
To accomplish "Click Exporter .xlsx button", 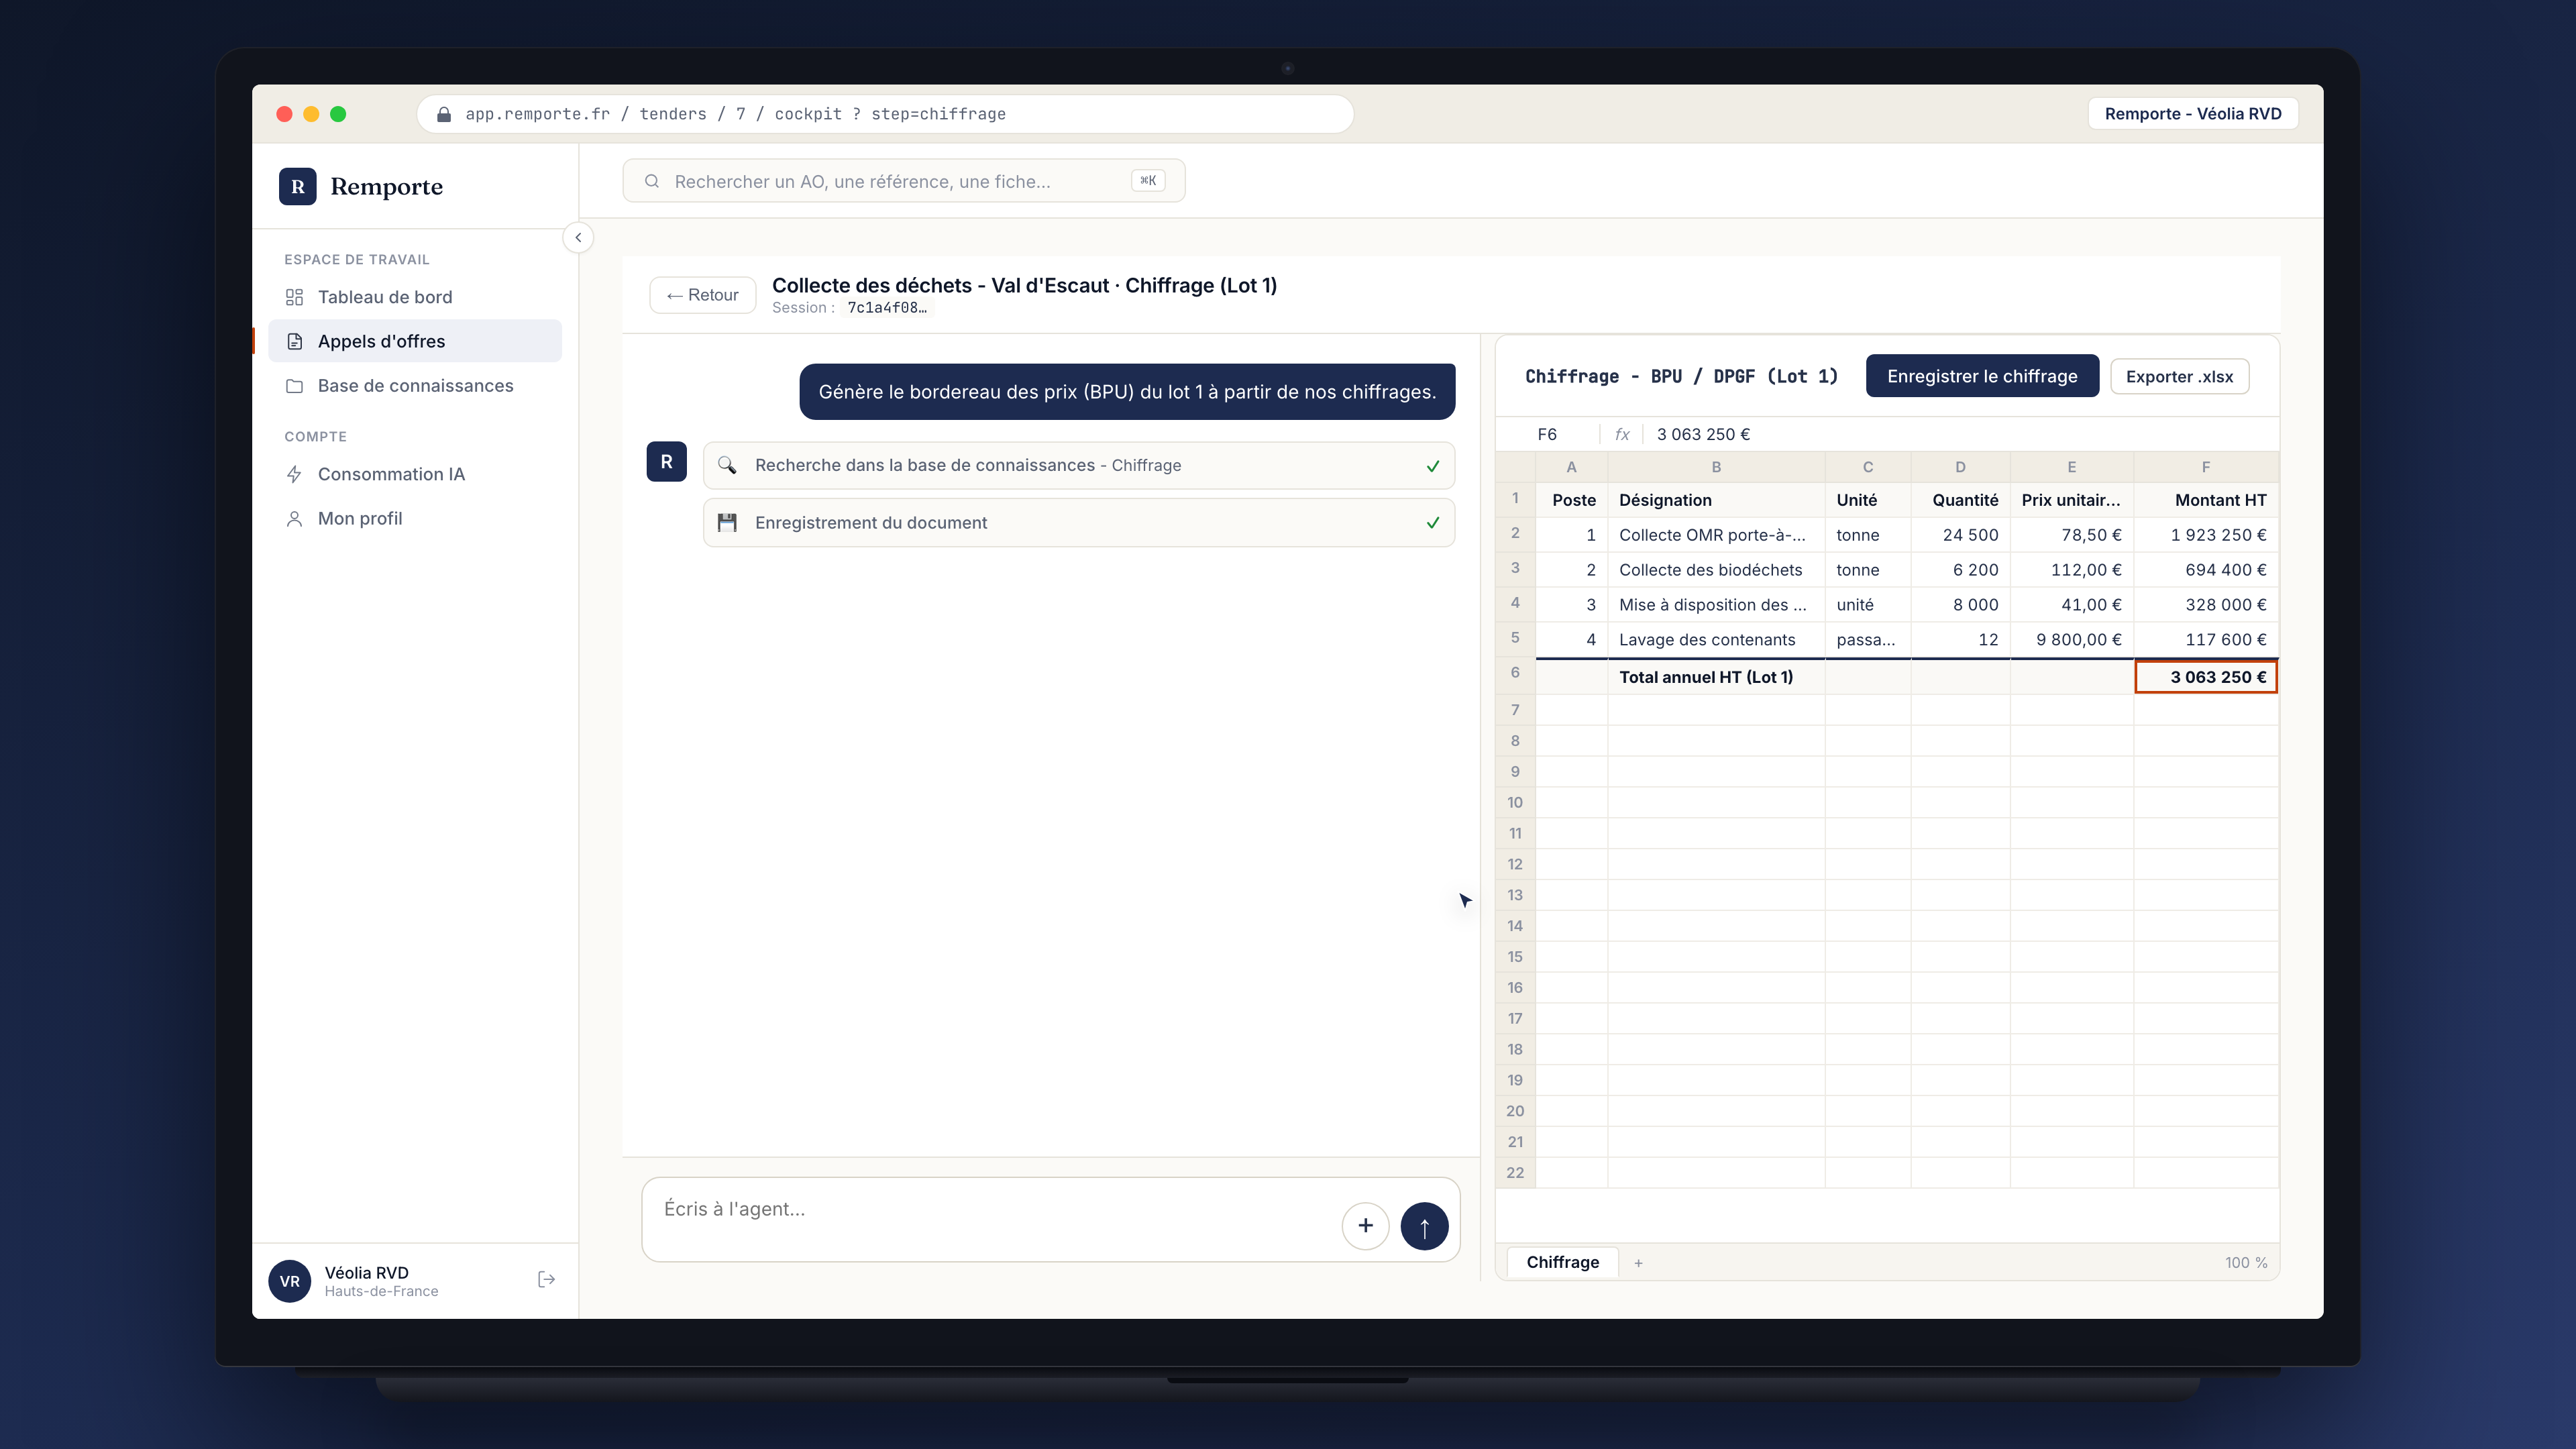I will (2179, 376).
